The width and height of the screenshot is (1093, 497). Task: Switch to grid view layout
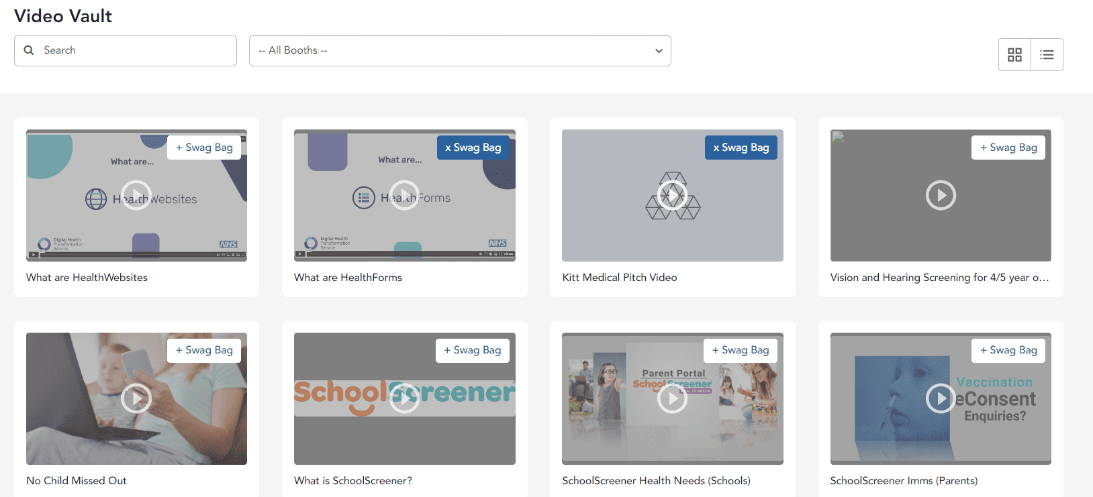click(x=1014, y=54)
